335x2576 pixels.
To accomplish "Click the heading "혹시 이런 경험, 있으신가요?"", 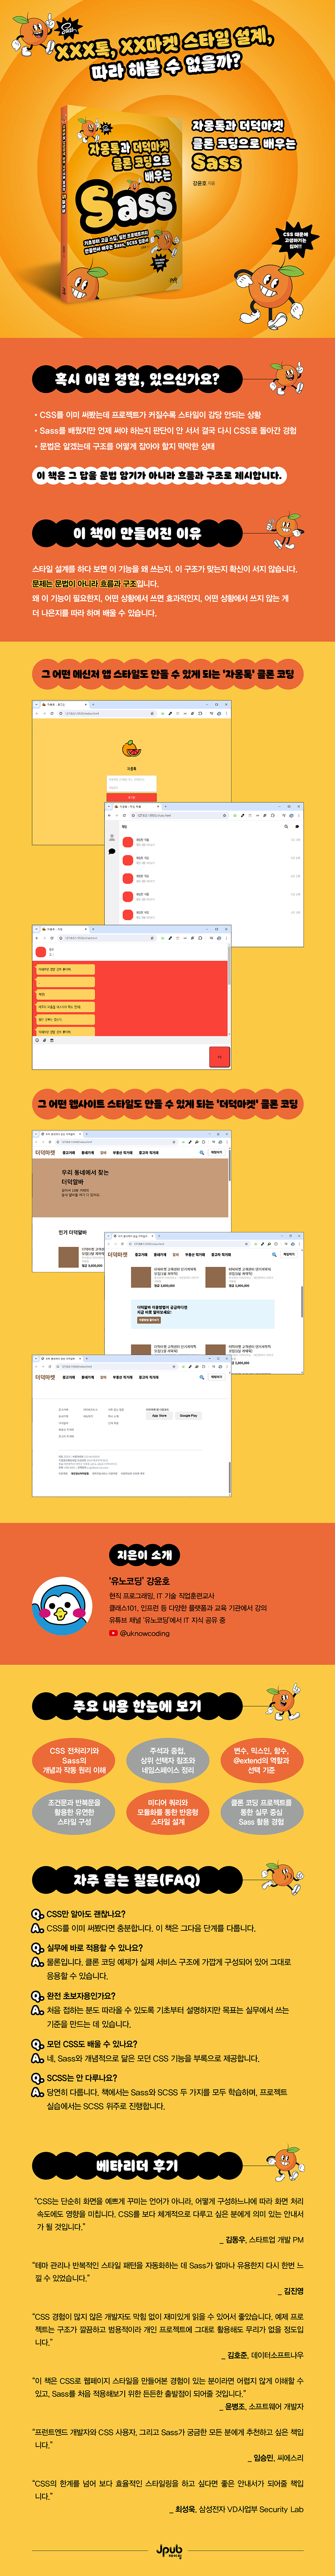I will [137, 379].
